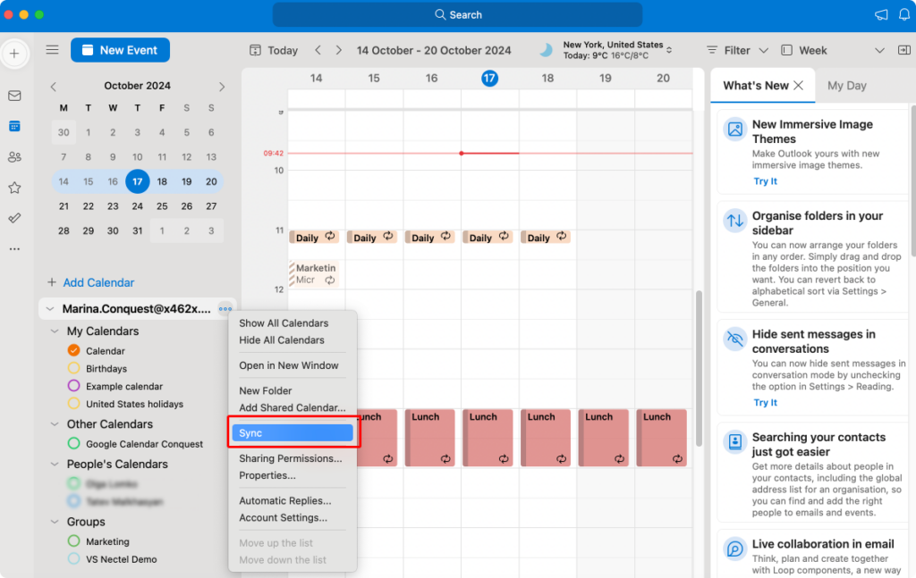Open Account Settings… menu item

[284, 518]
